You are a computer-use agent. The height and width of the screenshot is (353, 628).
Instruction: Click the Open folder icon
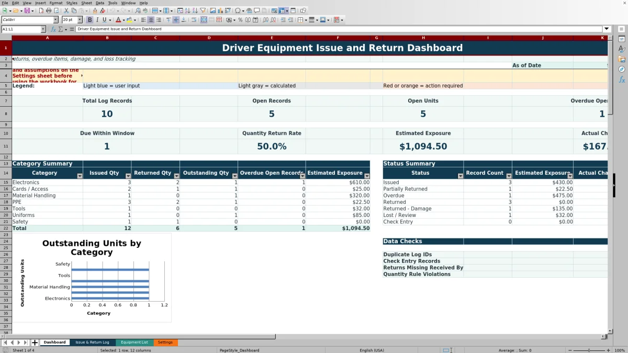[x=16, y=10]
